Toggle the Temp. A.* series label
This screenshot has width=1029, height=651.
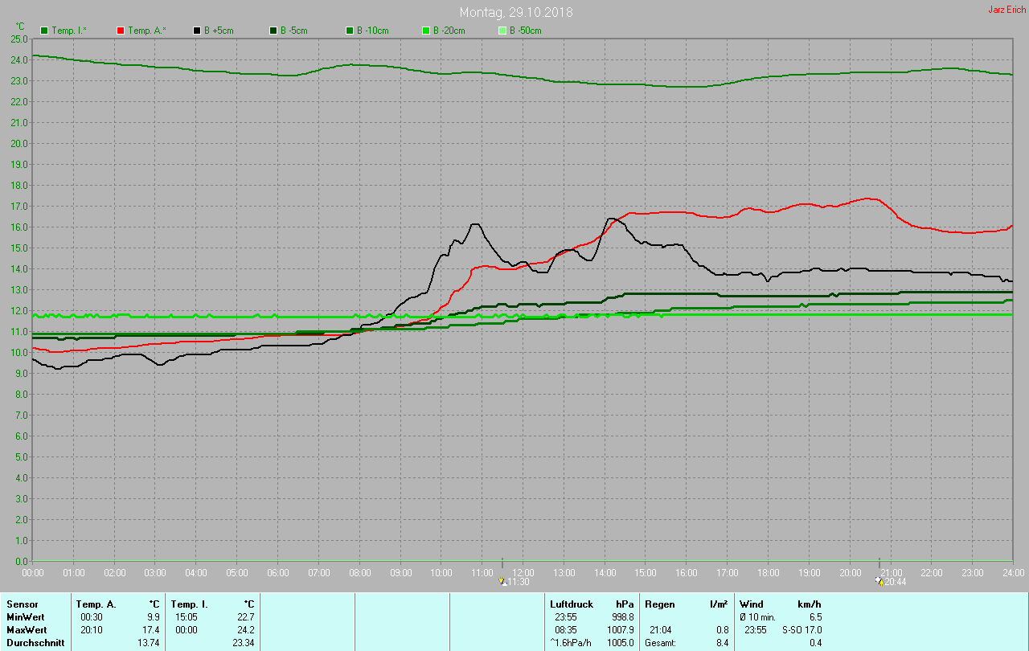click(147, 31)
